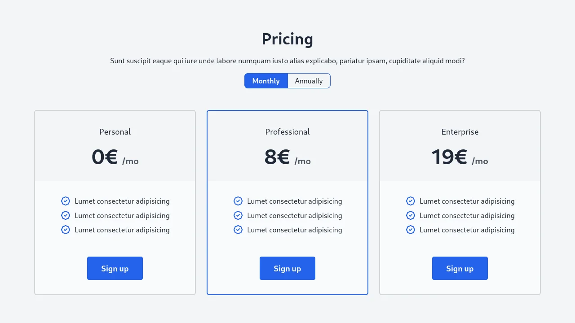Click the last checkmark icon in Enterprise plan
The height and width of the screenshot is (323, 575).
pyautogui.click(x=410, y=230)
